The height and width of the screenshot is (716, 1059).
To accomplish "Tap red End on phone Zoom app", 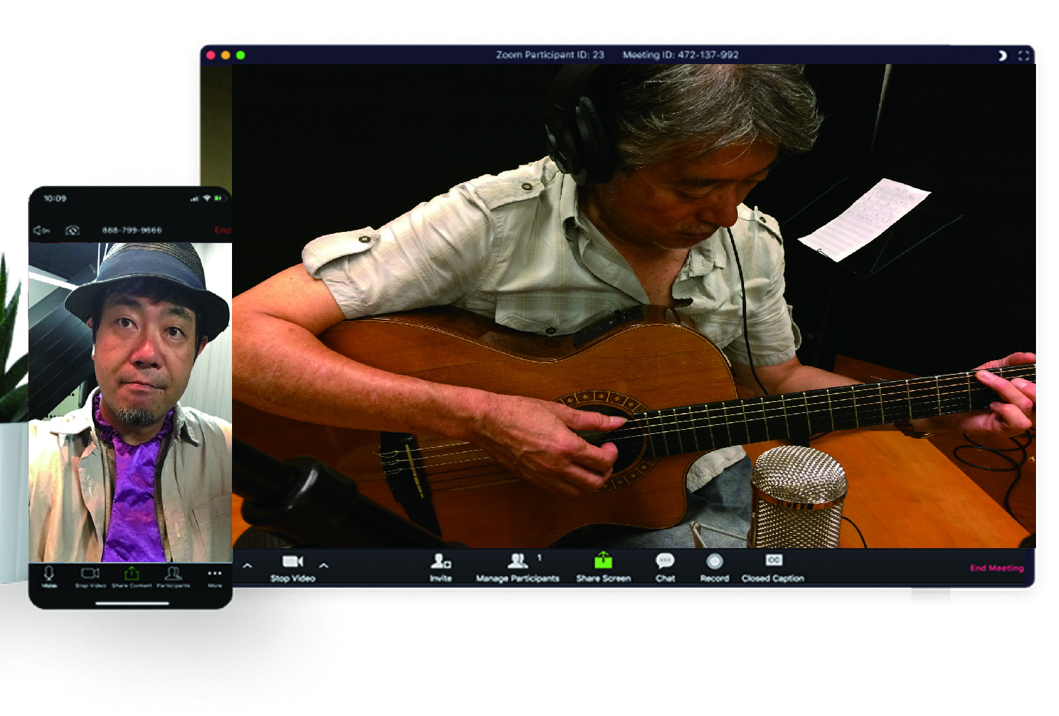I will [x=222, y=230].
